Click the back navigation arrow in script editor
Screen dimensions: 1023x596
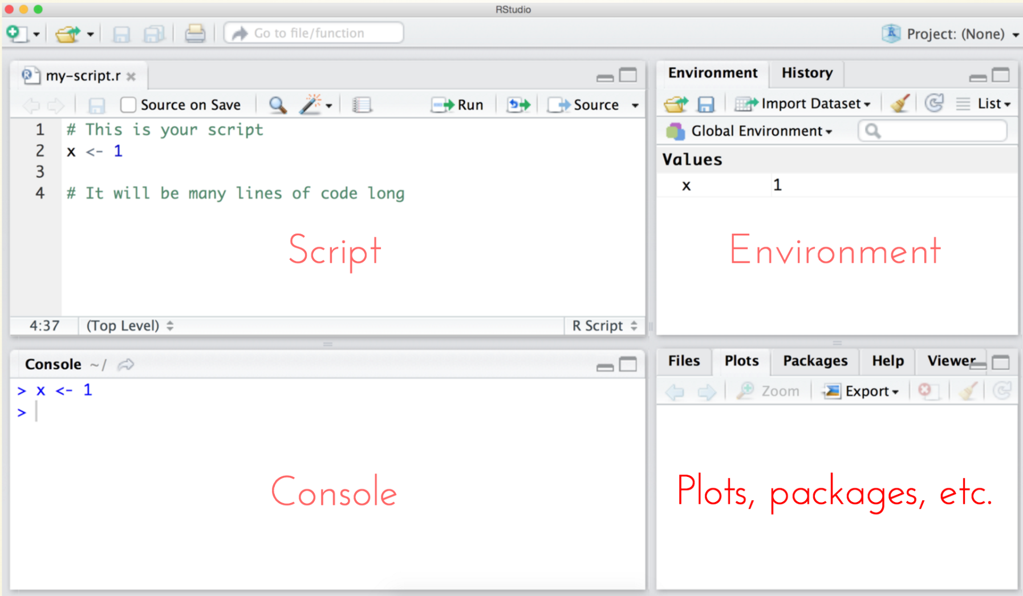click(31, 105)
